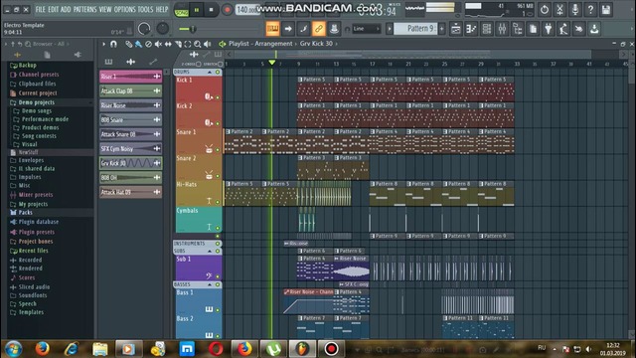
Task: Select the playlist paint brush tool
Action: (x=139, y=44)
